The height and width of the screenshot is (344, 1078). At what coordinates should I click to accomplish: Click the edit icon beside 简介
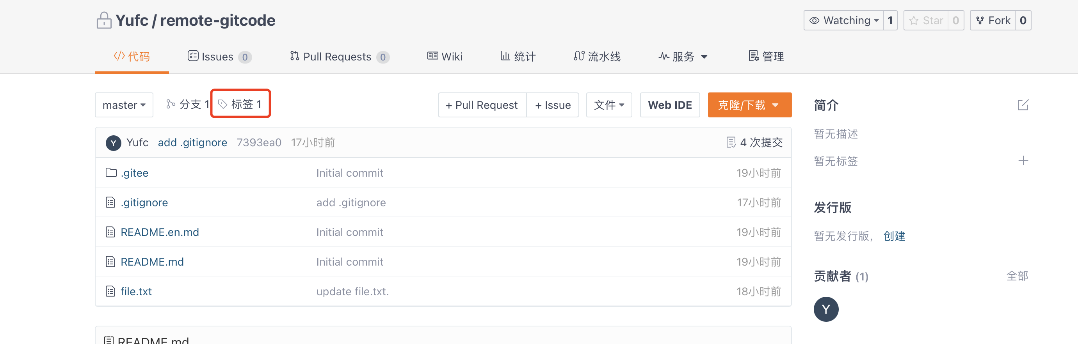(x=1022, y=105)
